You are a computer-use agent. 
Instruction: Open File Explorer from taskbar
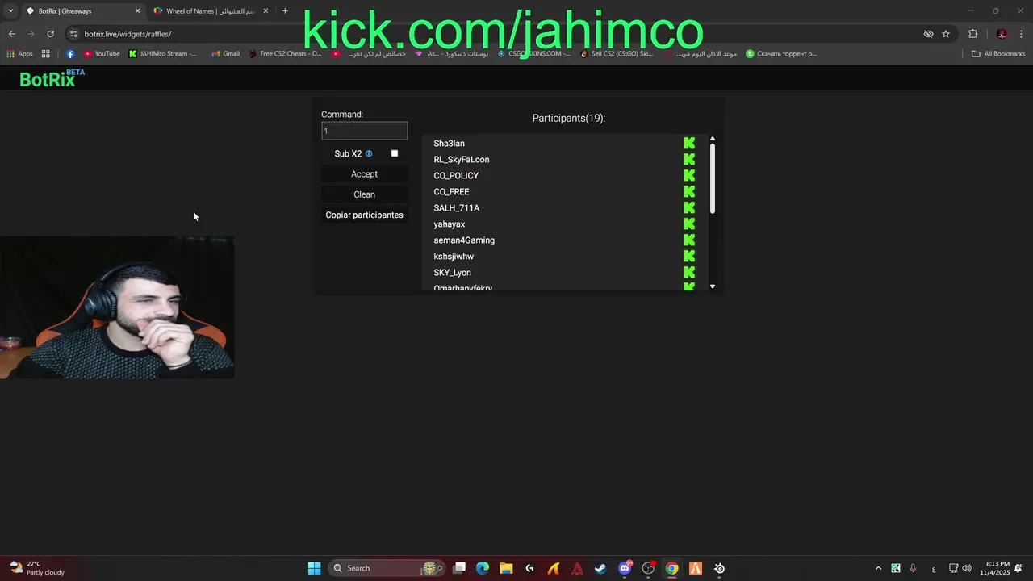click(506, 568)
